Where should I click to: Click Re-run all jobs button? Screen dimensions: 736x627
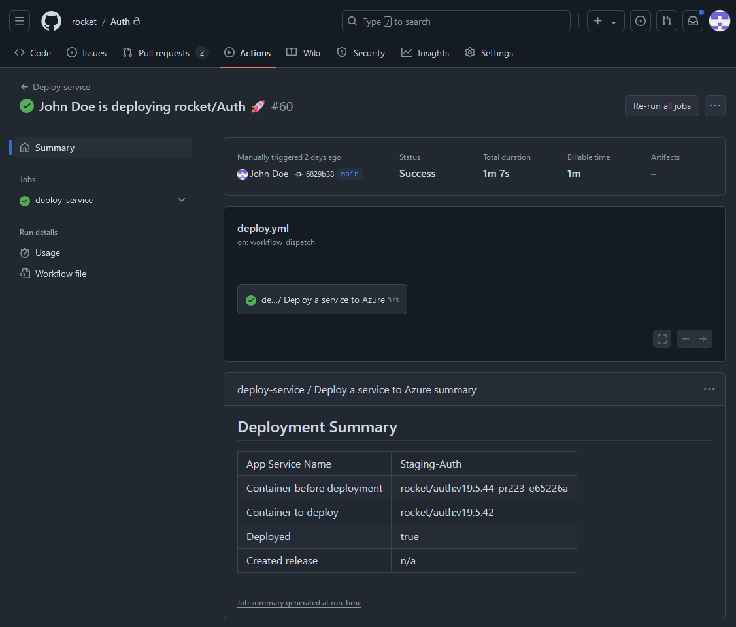pos(662,106)
